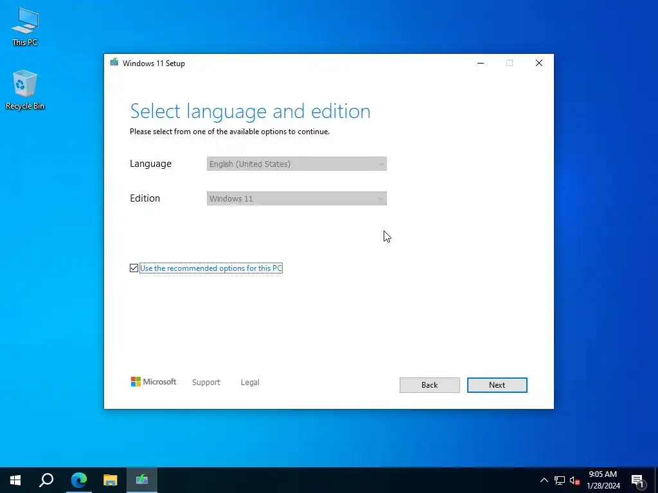
Task: Click the 'Select language and edition' heading
Action: (x=250, y=112)
